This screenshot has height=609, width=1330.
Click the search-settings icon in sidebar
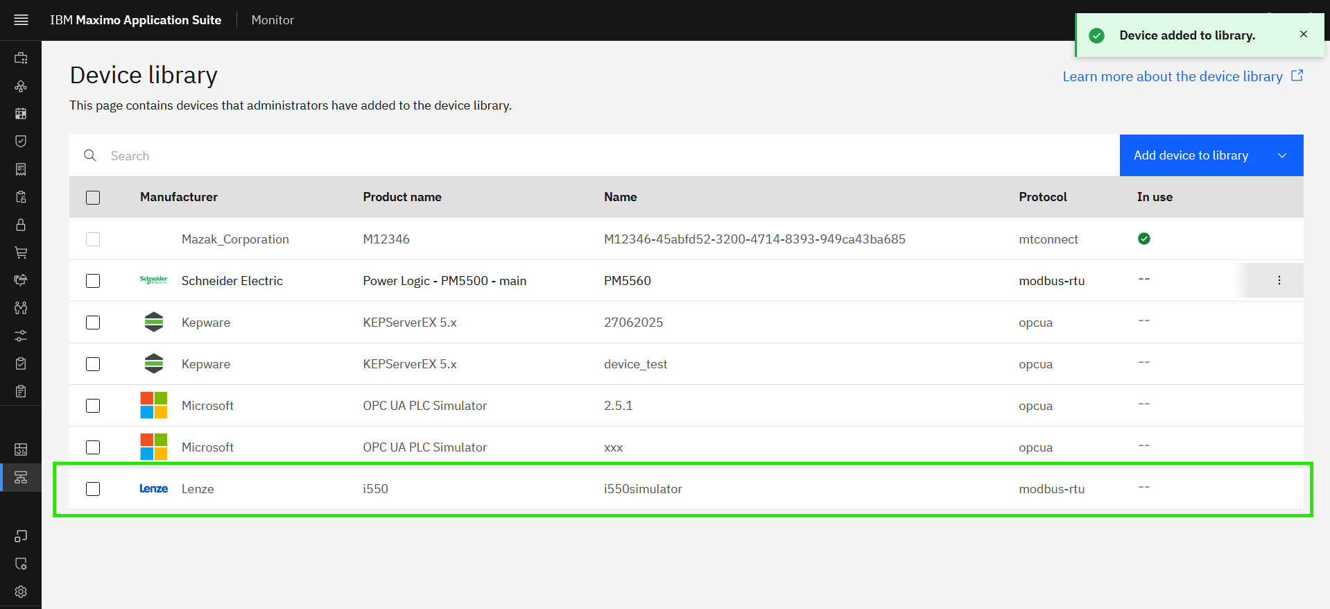pyautogui.click(x=21, y=564)
